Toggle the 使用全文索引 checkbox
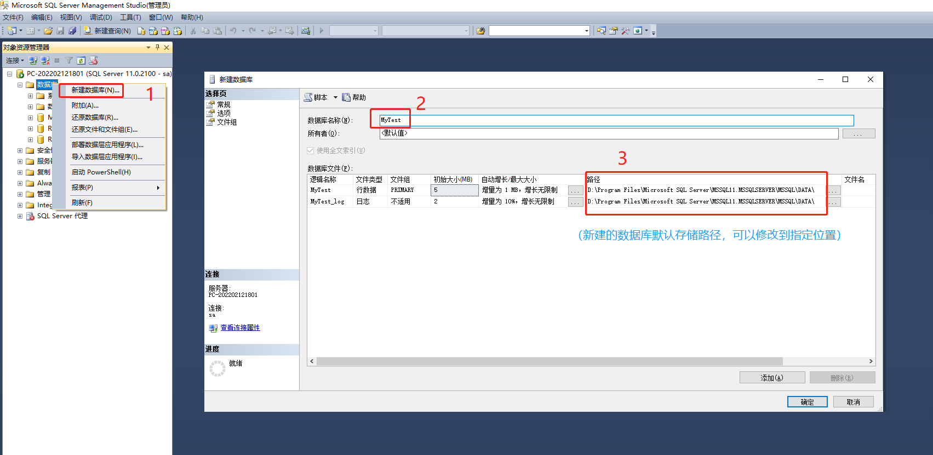 click(311, 150)
